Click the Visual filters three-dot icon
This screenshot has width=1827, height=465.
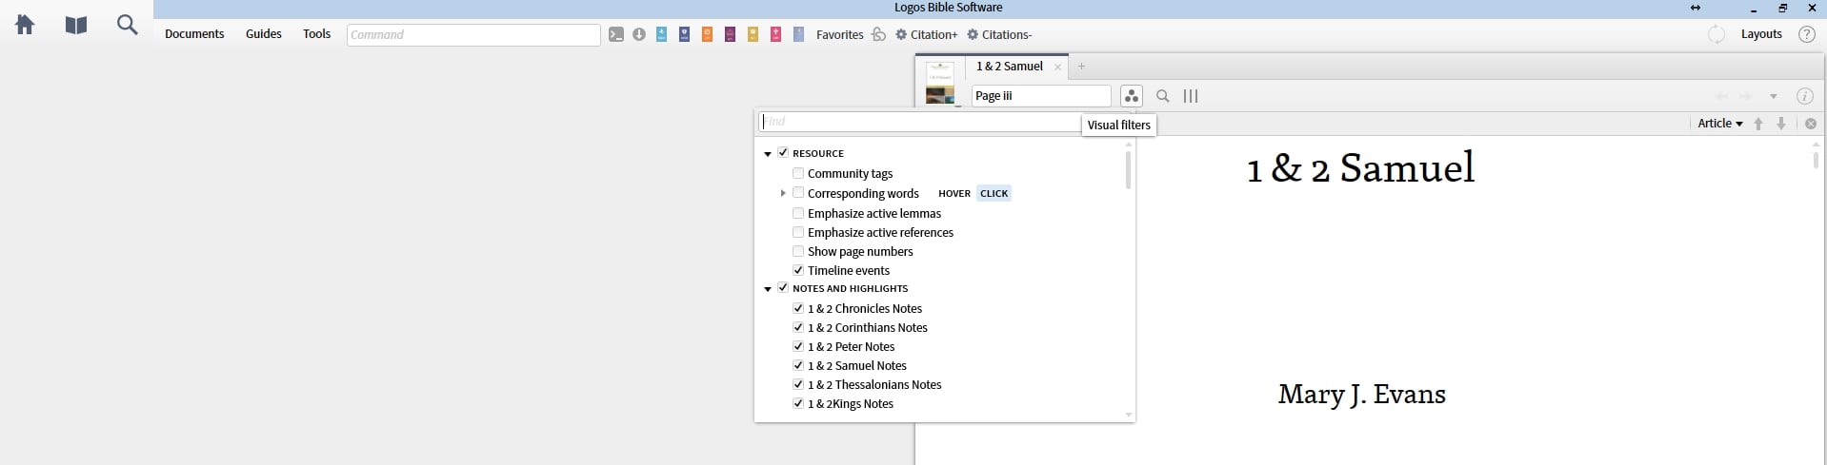click(x=1131, y=96)
